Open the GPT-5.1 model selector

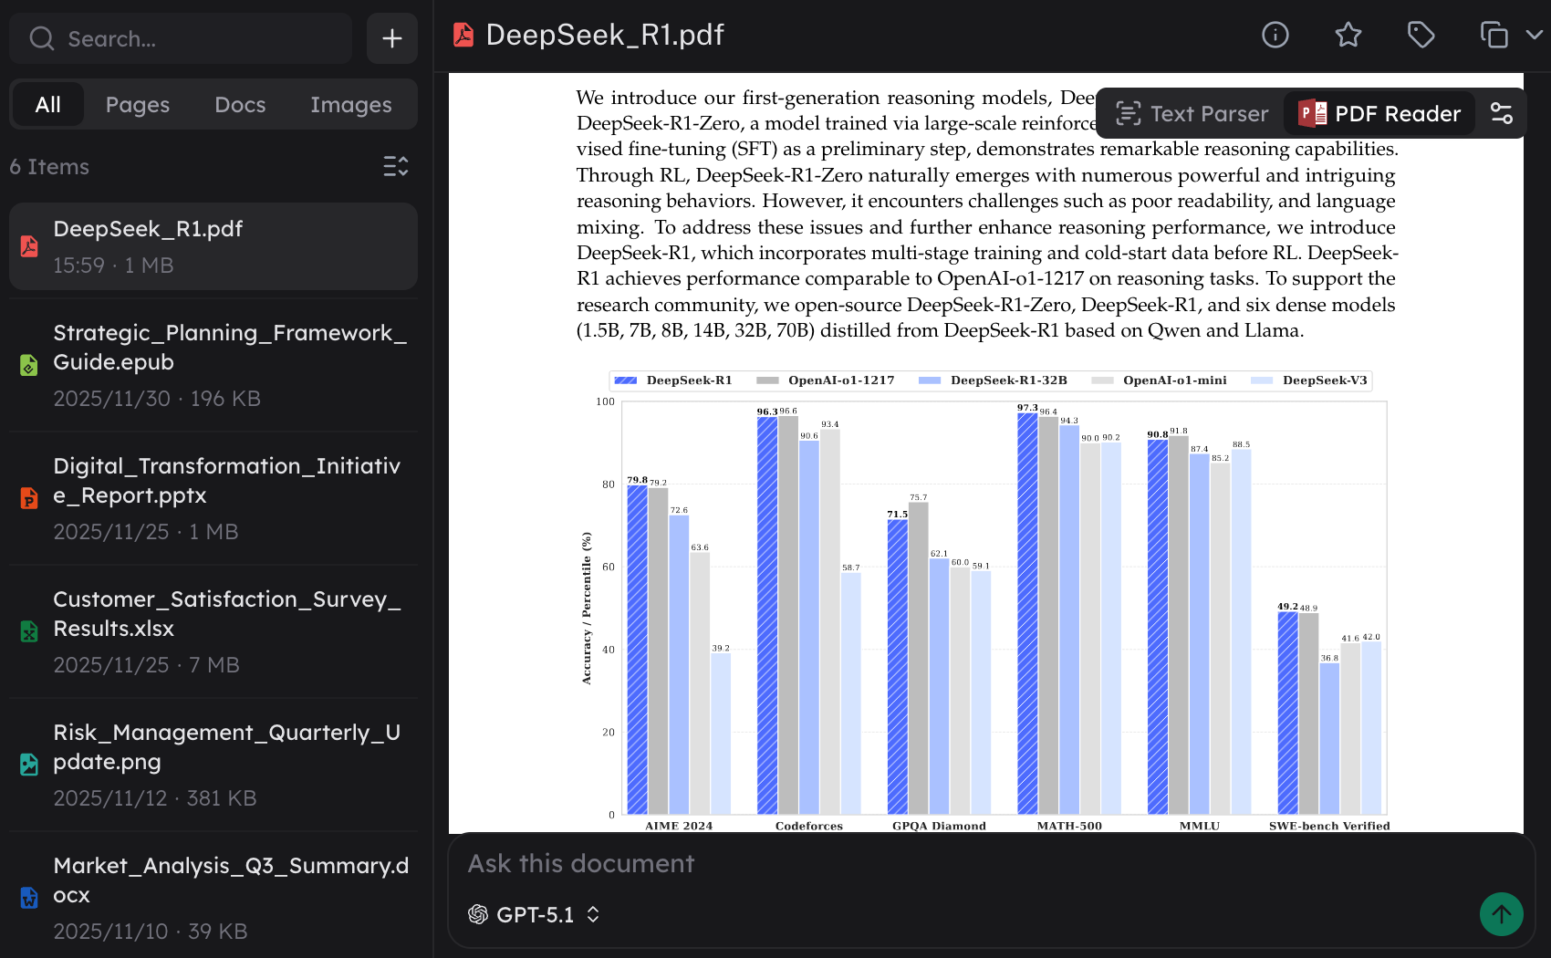point(535,914)
